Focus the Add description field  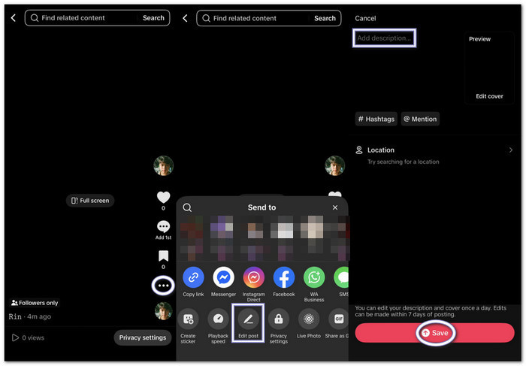385,38
